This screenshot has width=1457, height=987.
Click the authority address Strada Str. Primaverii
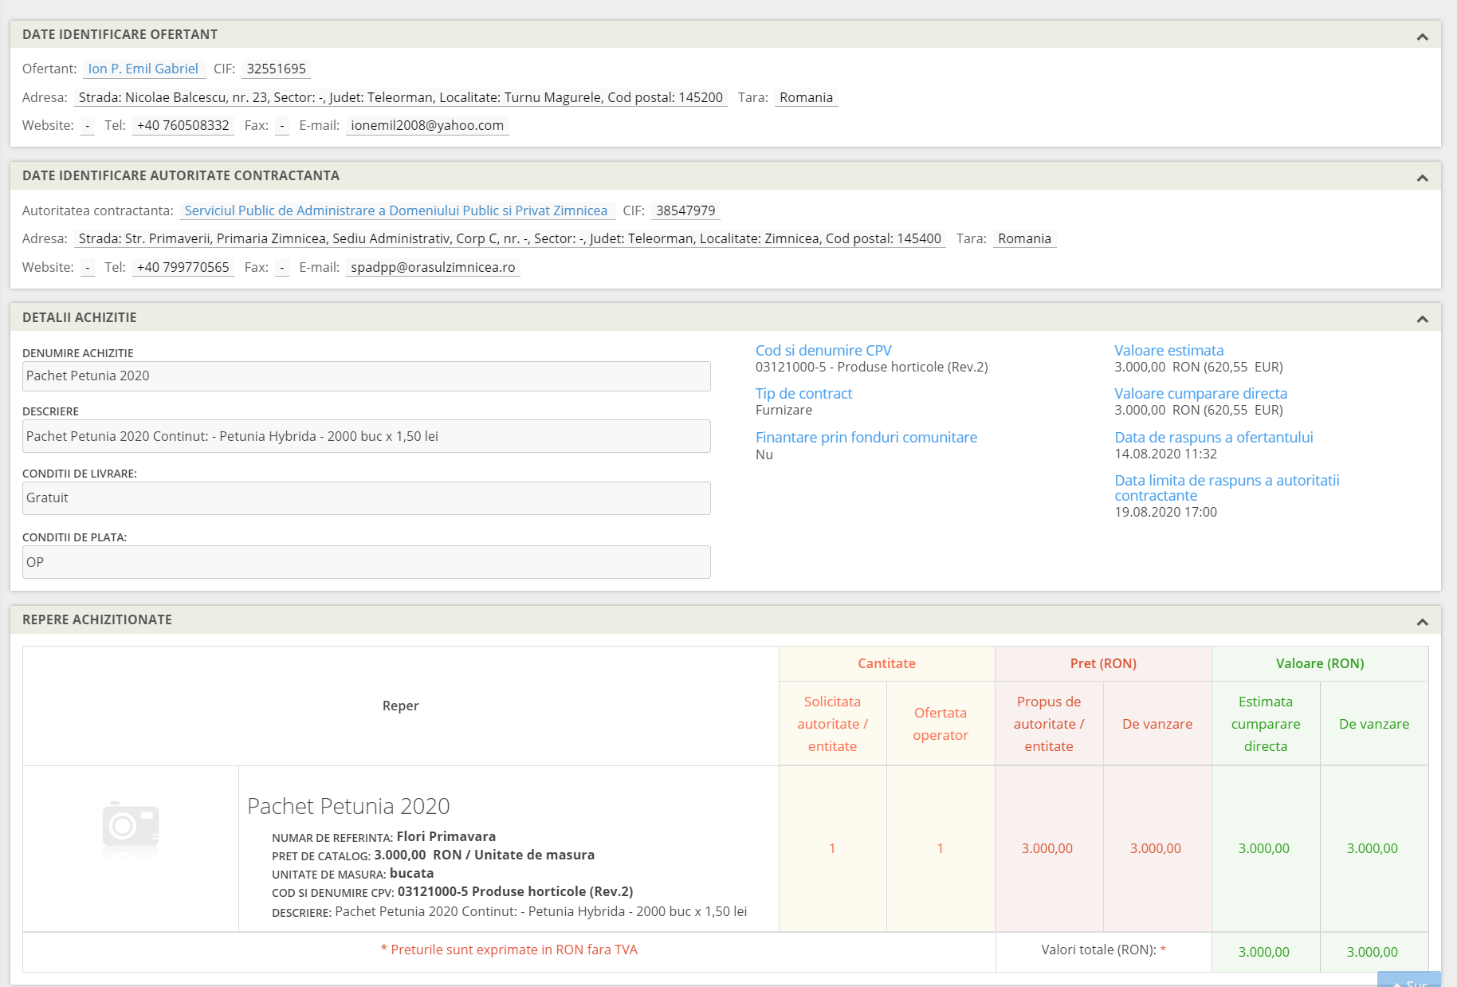tap(510, 238)
